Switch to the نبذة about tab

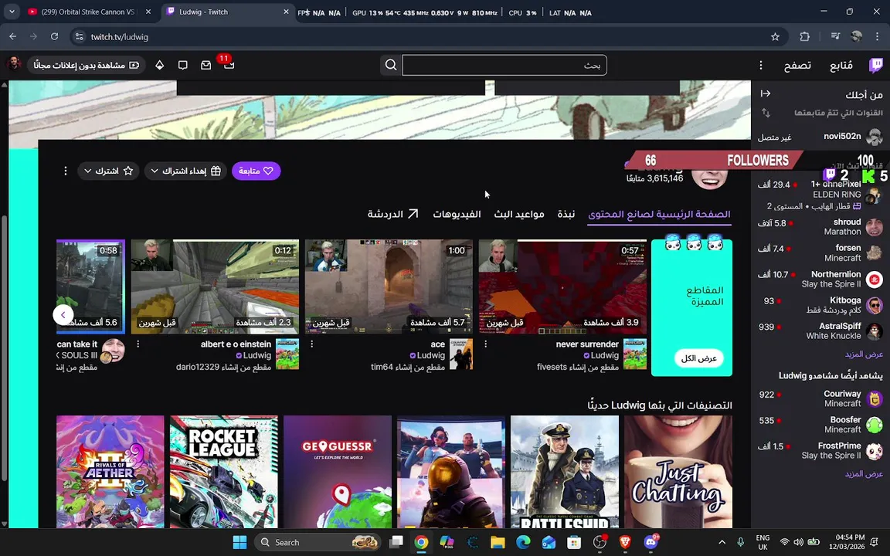point(566,215)
